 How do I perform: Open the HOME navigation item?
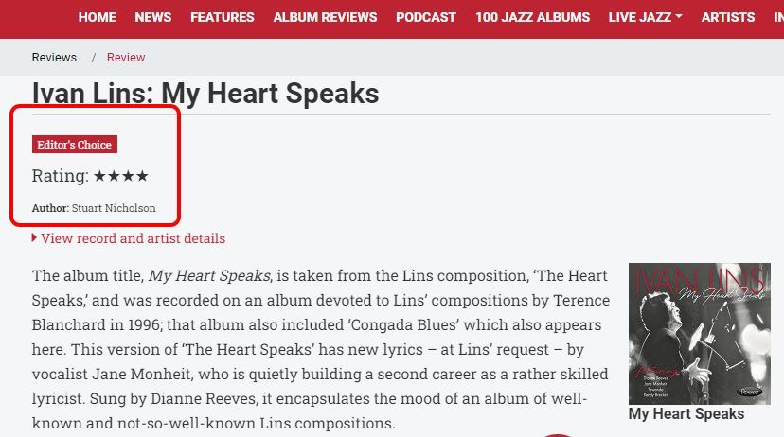click(97, 17)
